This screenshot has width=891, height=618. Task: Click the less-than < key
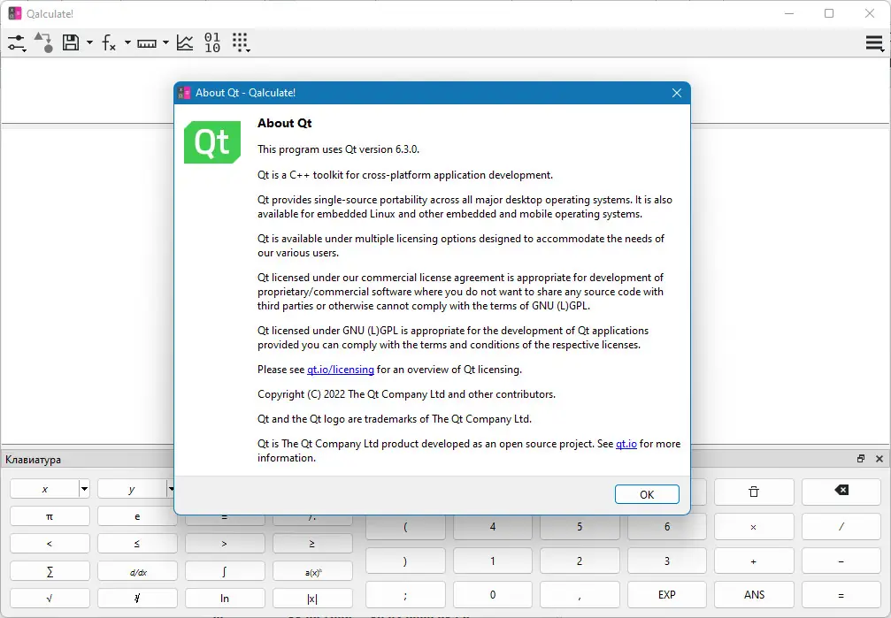(x=50, y=544)
